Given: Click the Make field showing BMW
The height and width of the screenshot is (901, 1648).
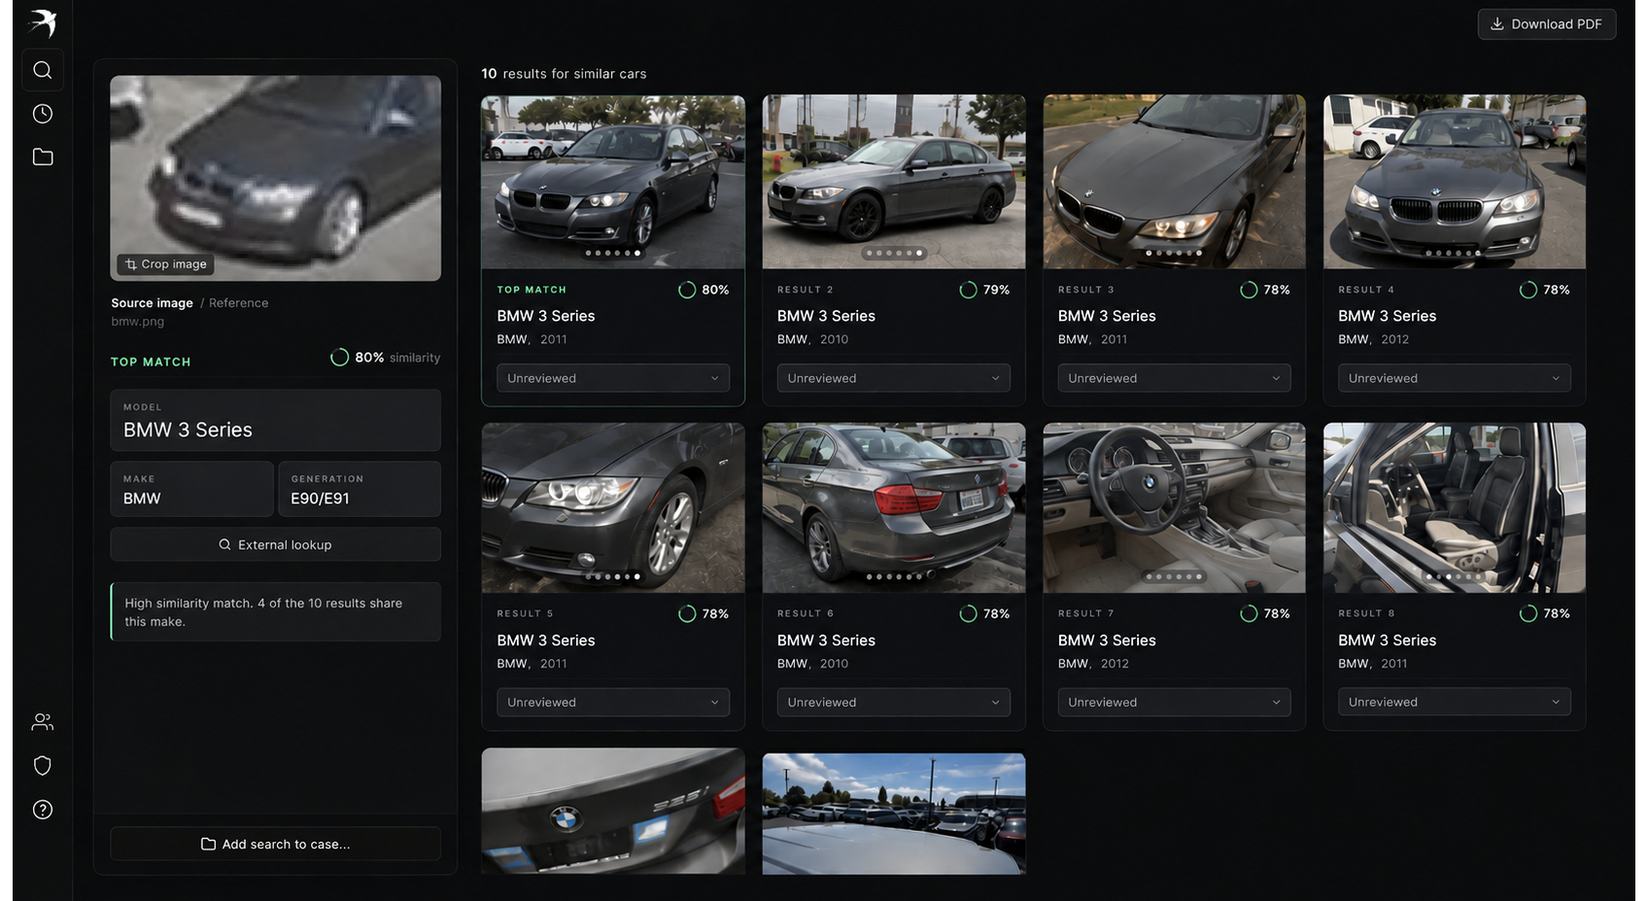Looking at the screenshot, I should [191, 489].
